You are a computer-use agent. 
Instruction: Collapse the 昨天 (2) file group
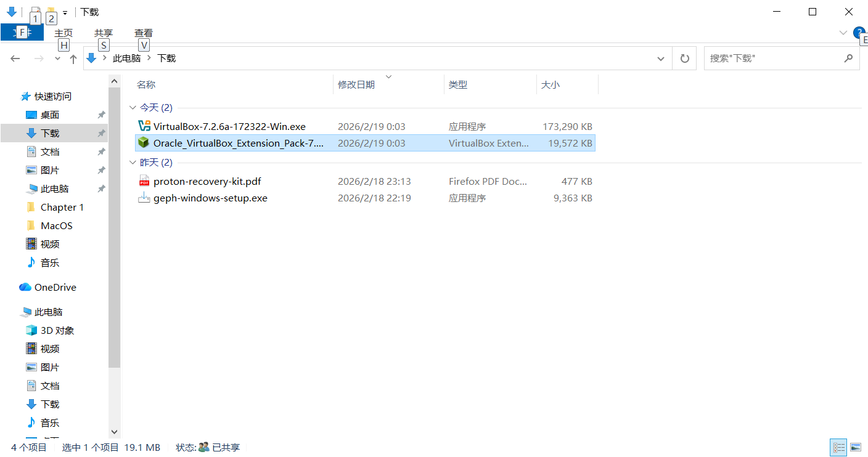tap(133, 163)
